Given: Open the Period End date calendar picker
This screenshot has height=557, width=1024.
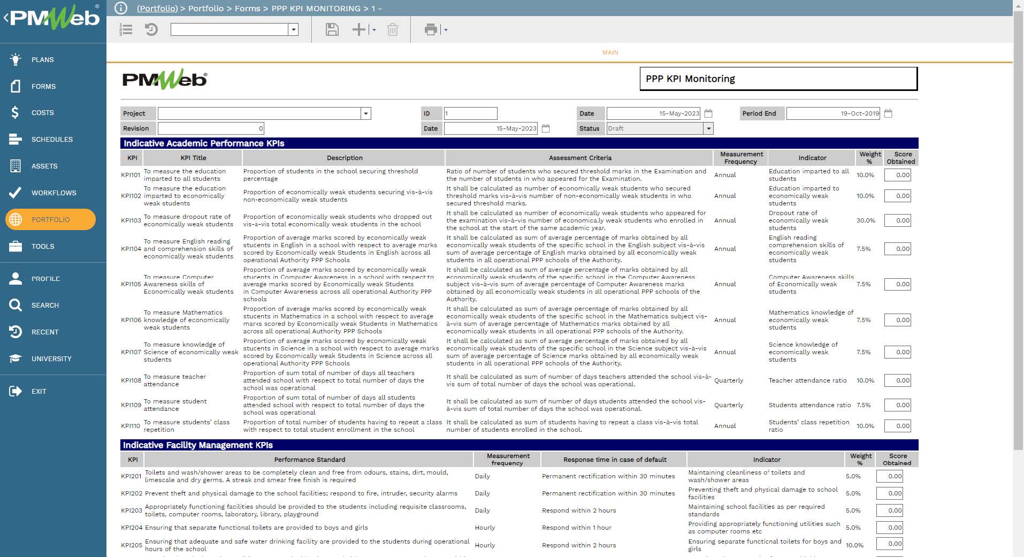Looking at the screenshot, I should point(888,113).
